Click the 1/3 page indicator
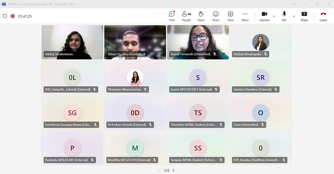This screenshot has height=174, width=334. [167, 170]
